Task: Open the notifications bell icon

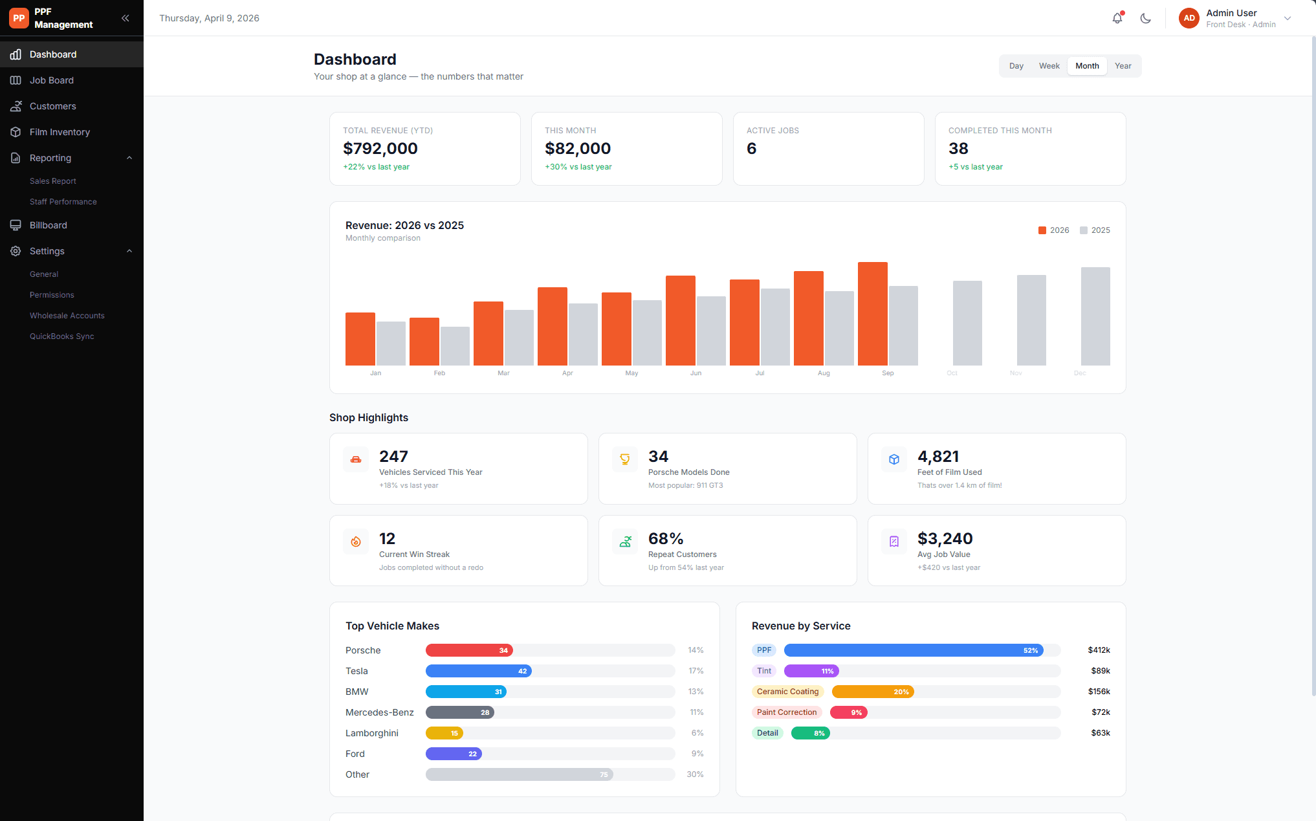Action: [1117, 17]
